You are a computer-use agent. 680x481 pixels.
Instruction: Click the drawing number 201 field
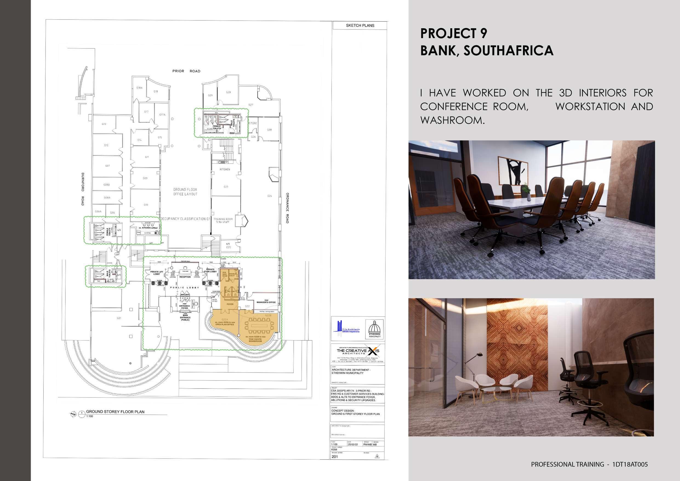coord(335,457)
